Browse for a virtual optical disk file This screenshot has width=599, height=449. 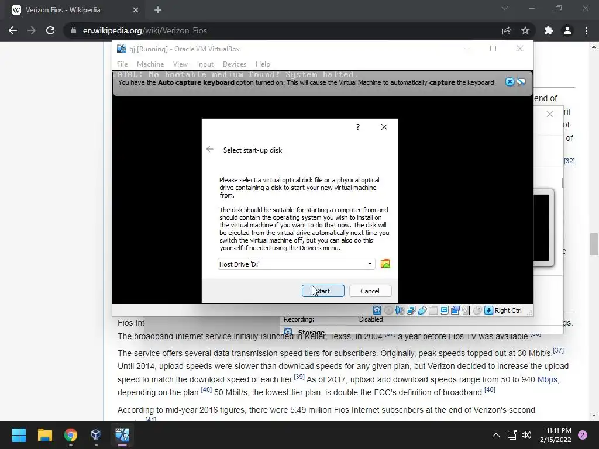pyautogui.click(x=385, y=264)
